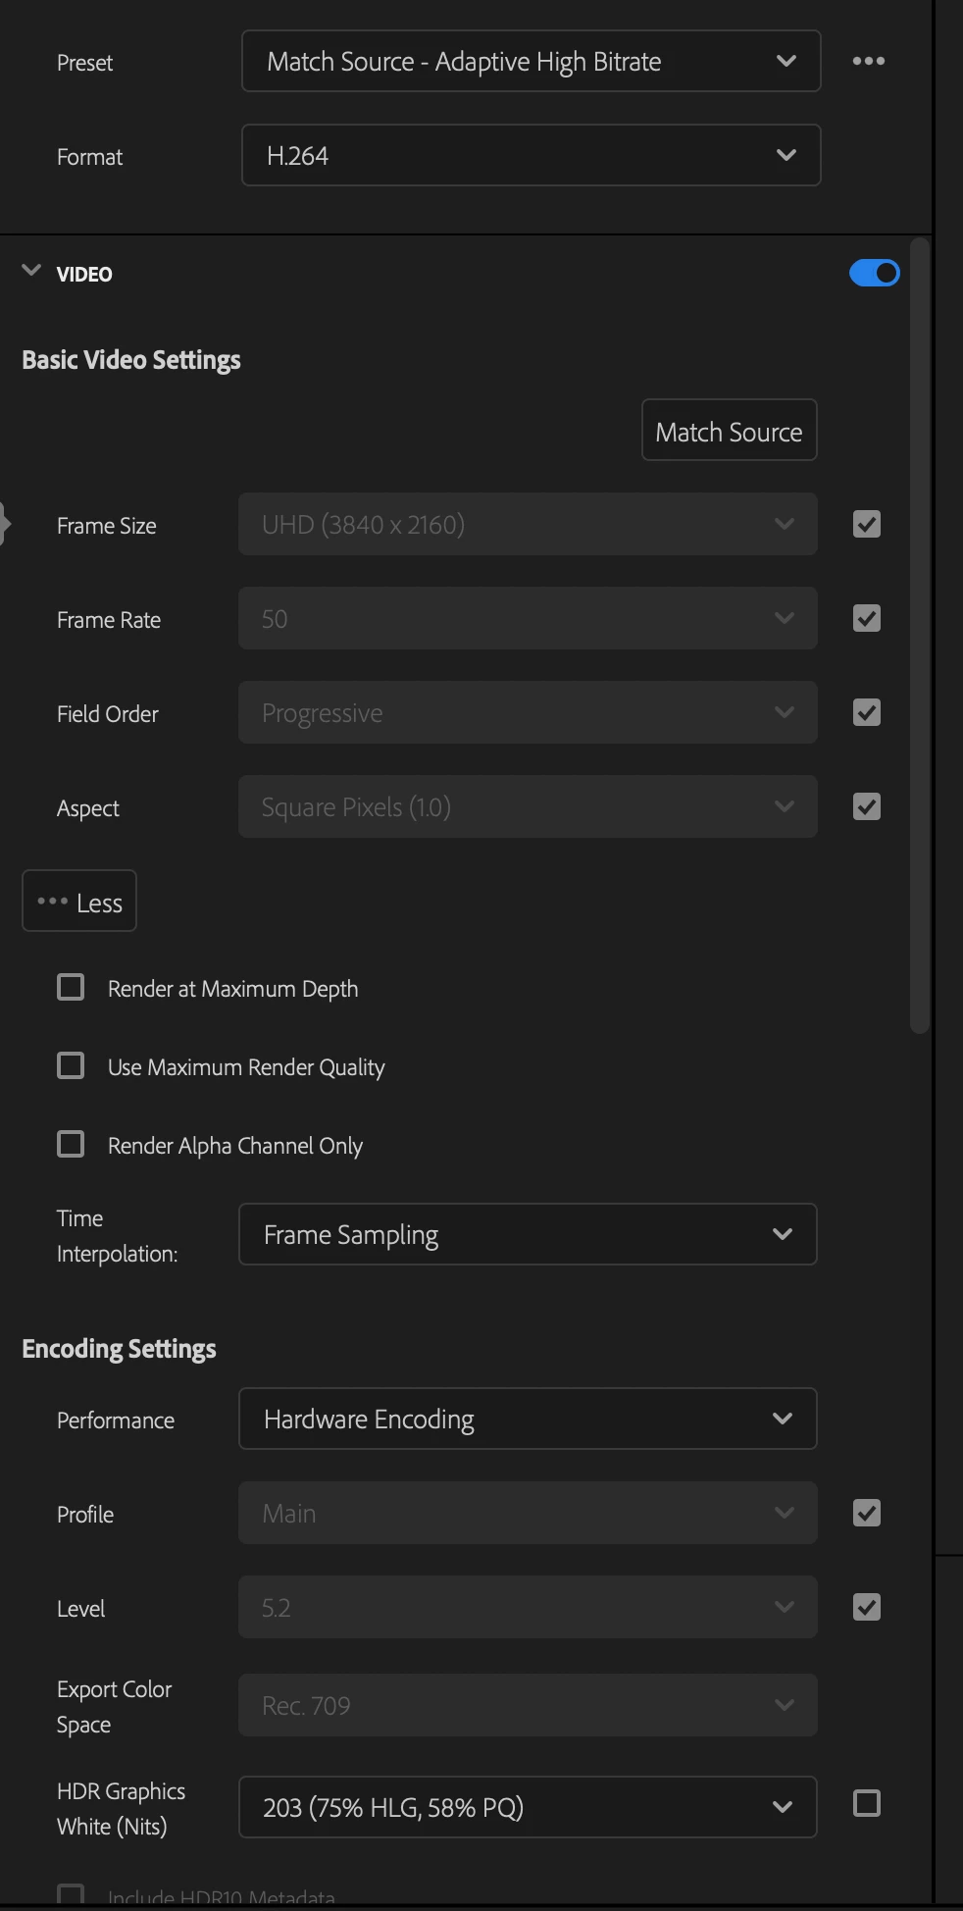This screenshot has height=1911, width=963.
Task: Collapse the VIDEO section chevron
Action: coord(31,271)
